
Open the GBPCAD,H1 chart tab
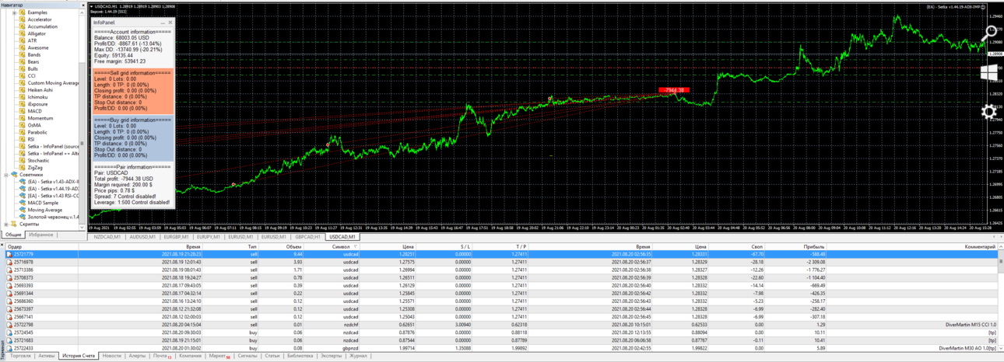308,237
